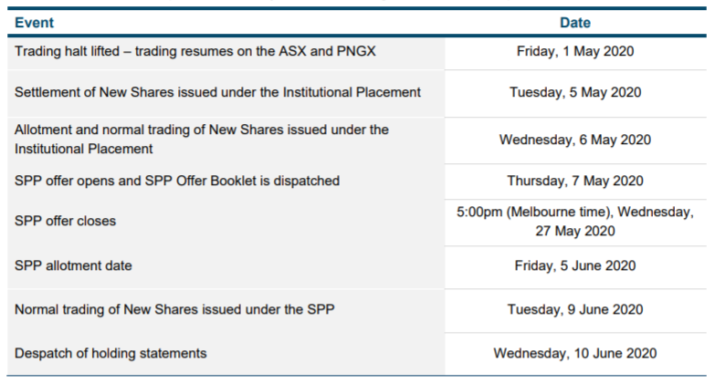Click the Event column header
715x384 pixels.
34,23
